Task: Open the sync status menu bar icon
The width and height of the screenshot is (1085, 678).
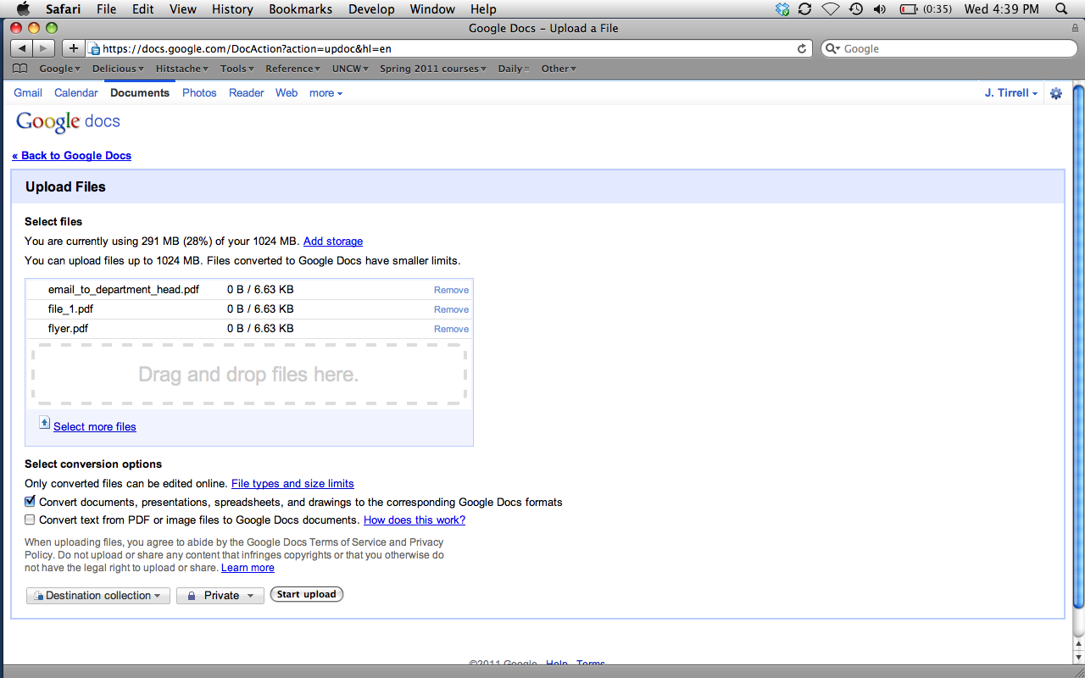Action: [x=805, y=9]
